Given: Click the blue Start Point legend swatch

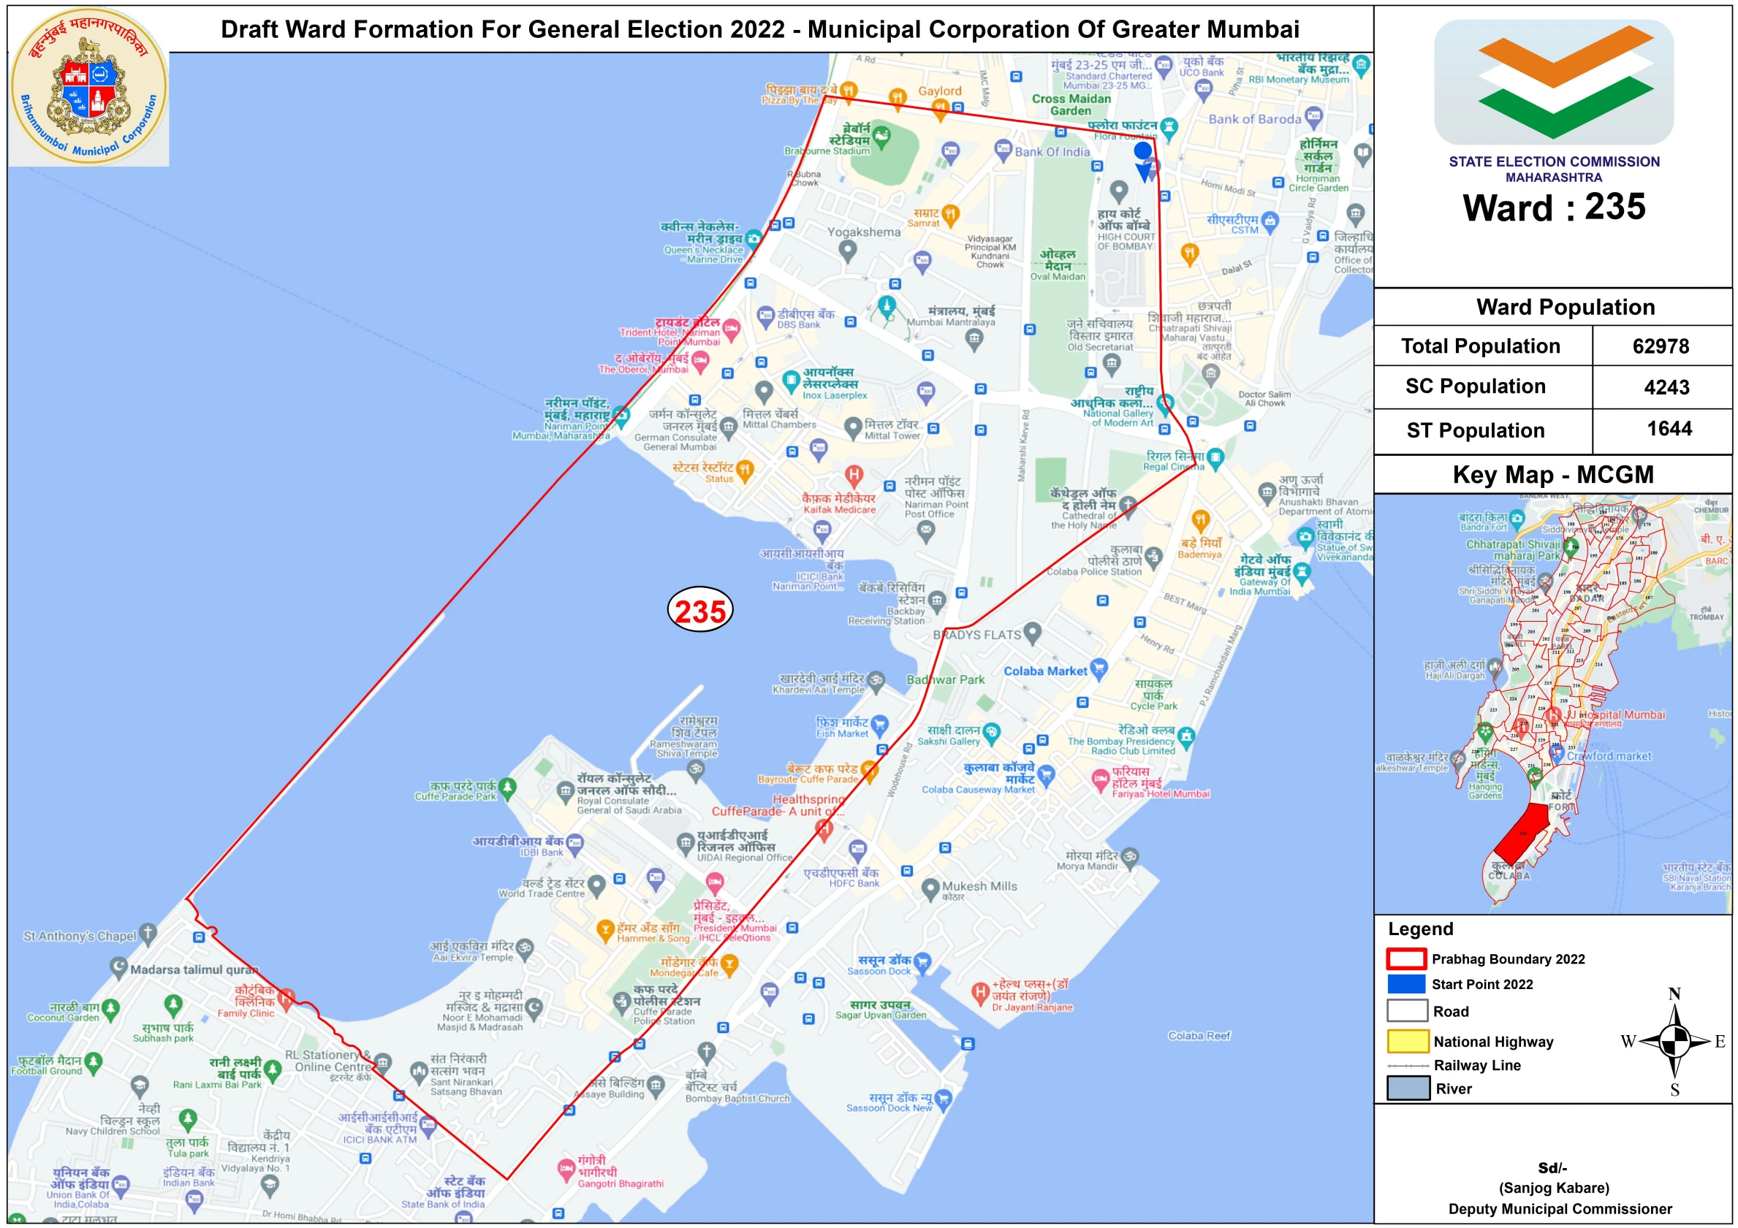Looking at the screenshot, I should [x=1406, y=983].
